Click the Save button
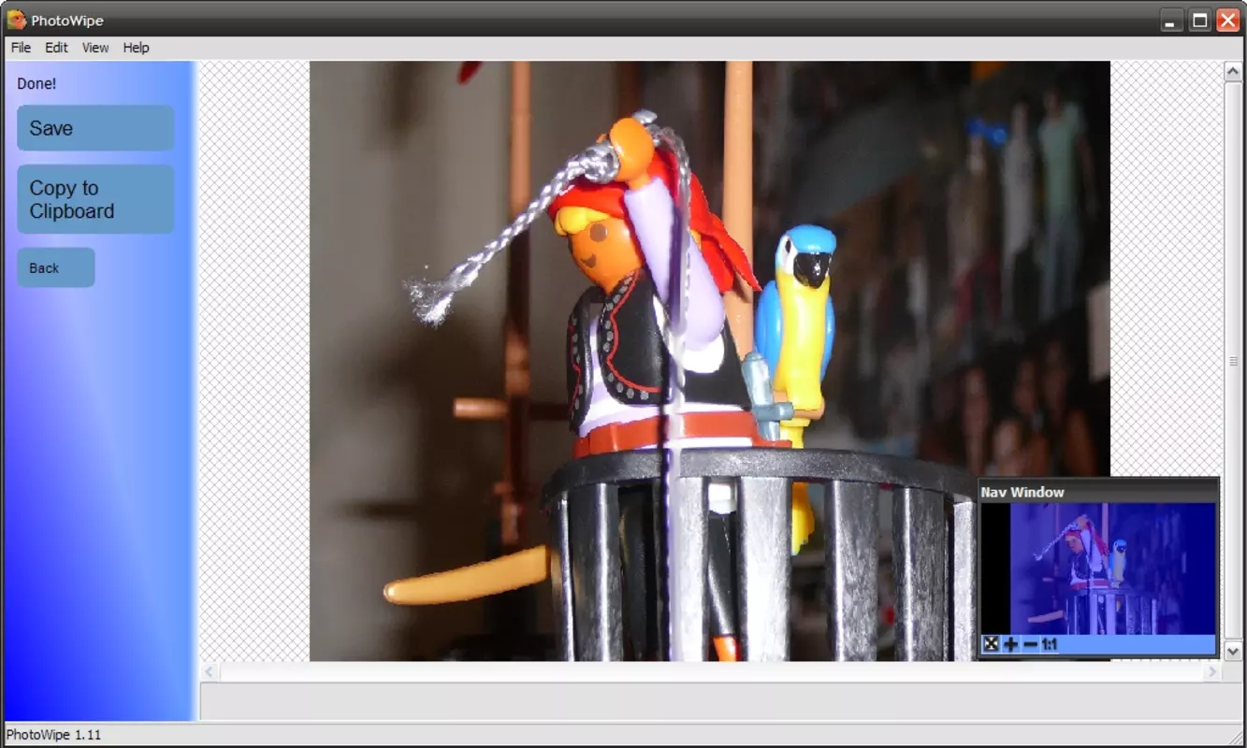Viewport: 1247px width, 748px height. (x=95, y=128)
